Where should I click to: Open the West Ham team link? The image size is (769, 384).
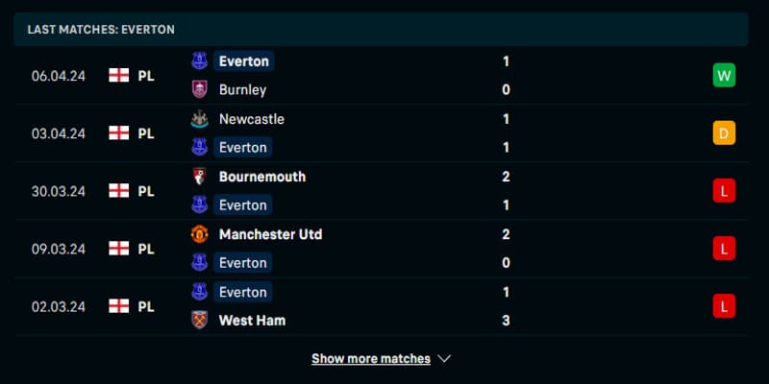point(252,320)
